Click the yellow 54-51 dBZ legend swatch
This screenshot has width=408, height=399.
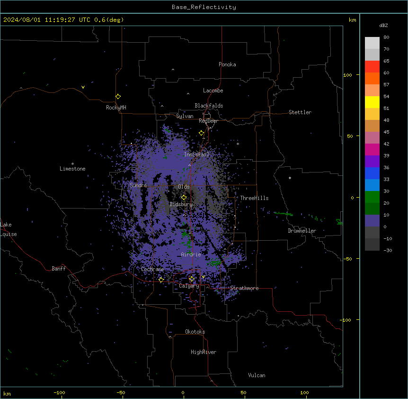pyautogui.click(x=372, y=102)
